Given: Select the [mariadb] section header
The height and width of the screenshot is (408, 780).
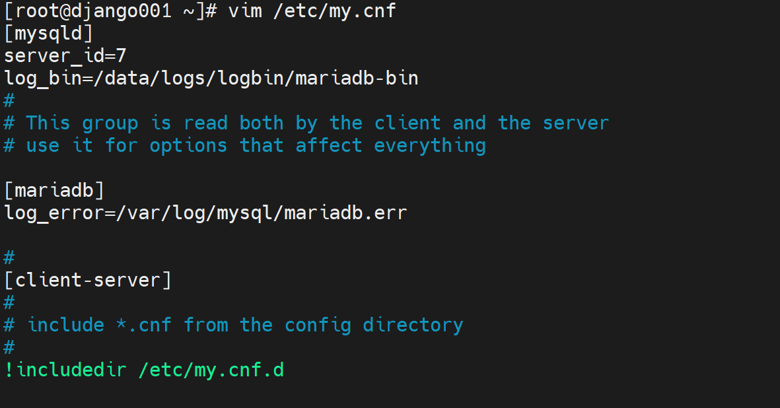Looking at the screenshot, I should (x=54, y=190).
